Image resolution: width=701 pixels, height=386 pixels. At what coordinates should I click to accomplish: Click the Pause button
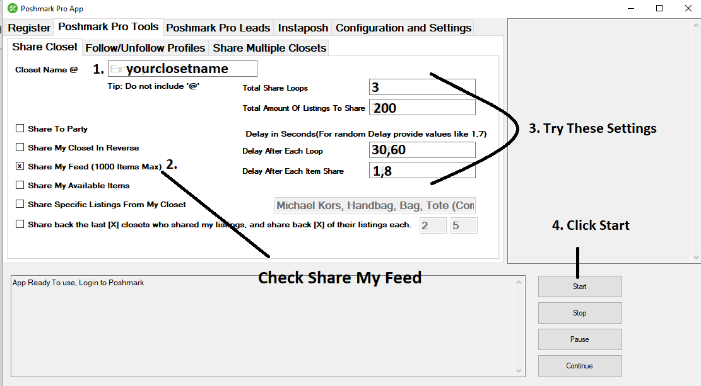coord(580,339)
